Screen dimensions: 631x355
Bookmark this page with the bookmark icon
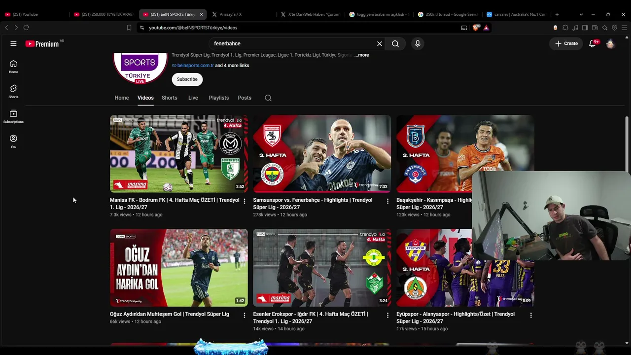[129, 28]
